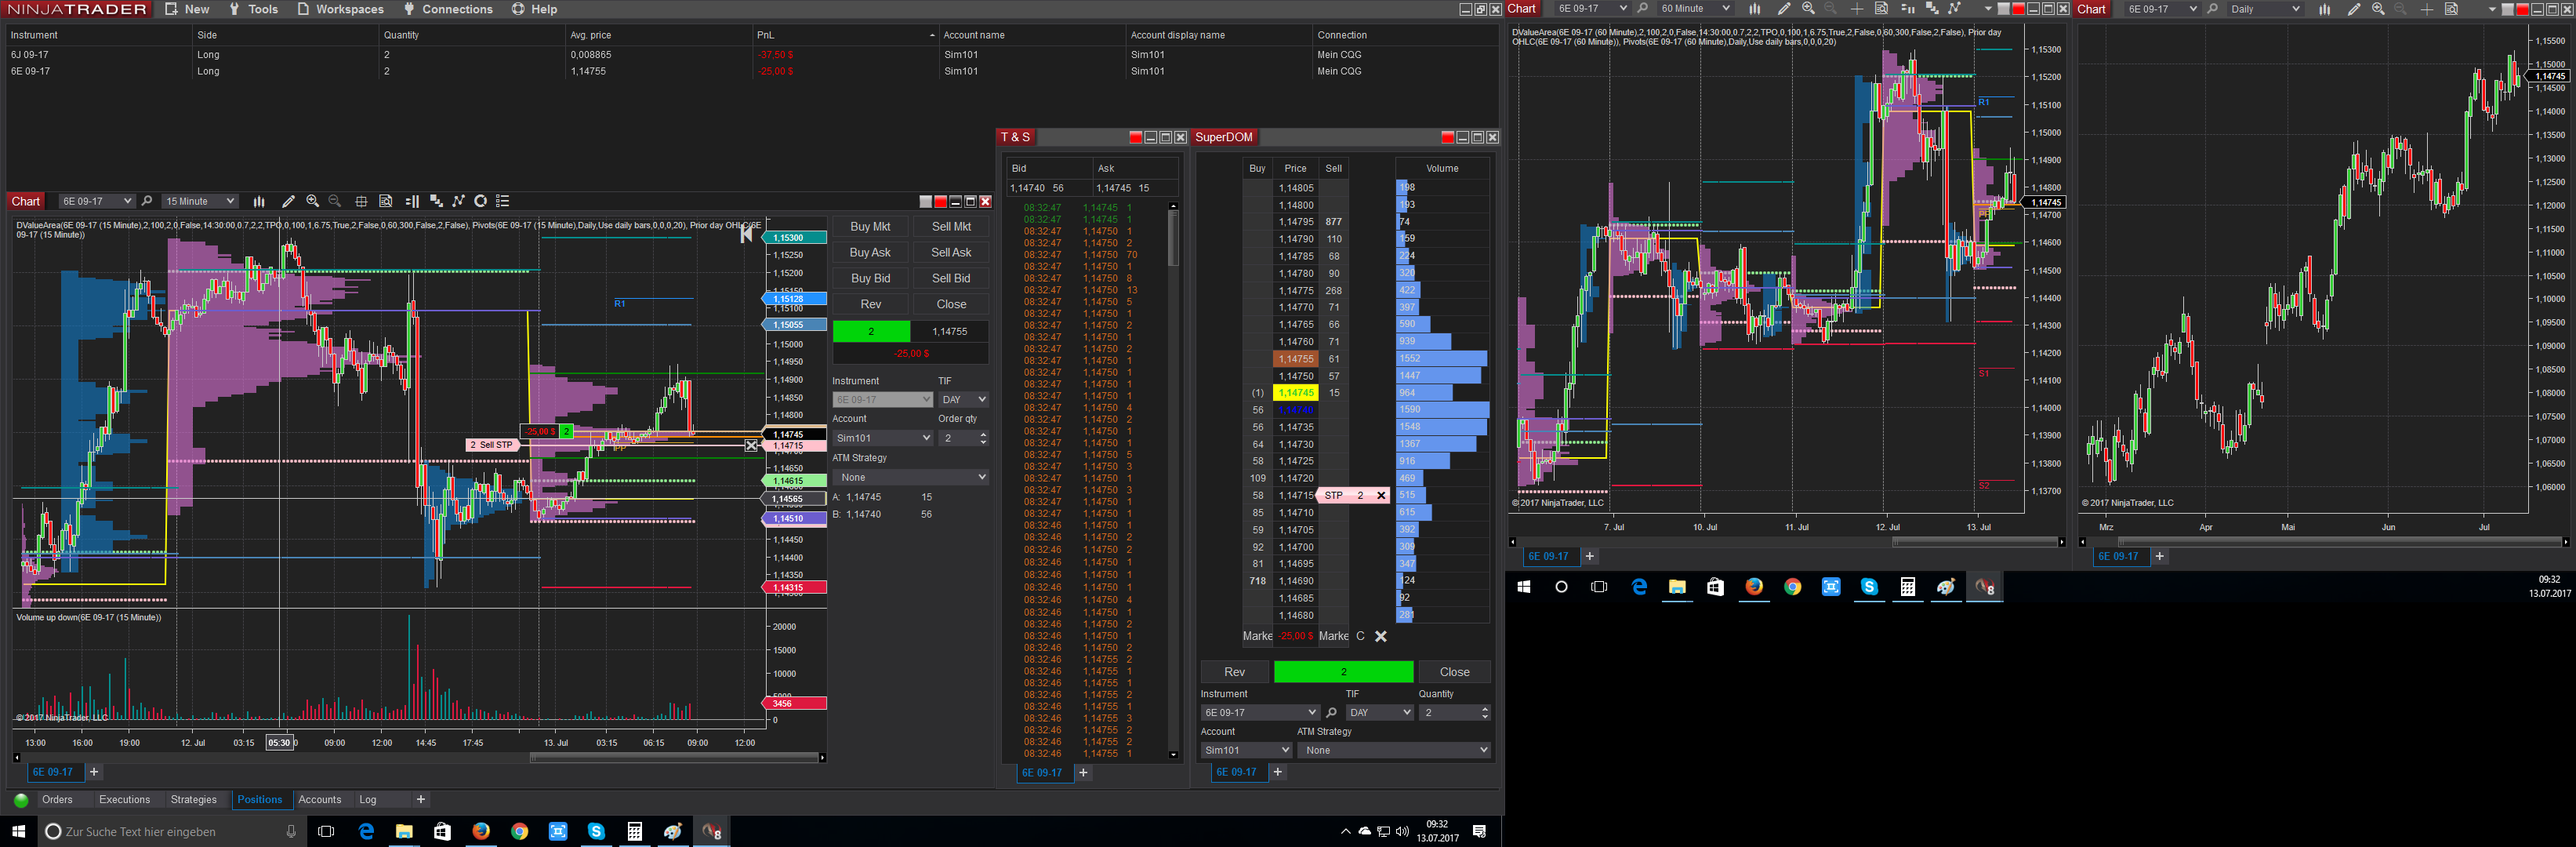The width and height of the screenshot is (2576, 847).
Task: Click the Buy Mkt button
Action: (870, 227)
